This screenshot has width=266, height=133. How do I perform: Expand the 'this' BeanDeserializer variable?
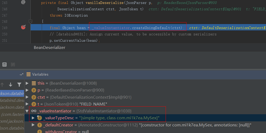click(27, 83)
